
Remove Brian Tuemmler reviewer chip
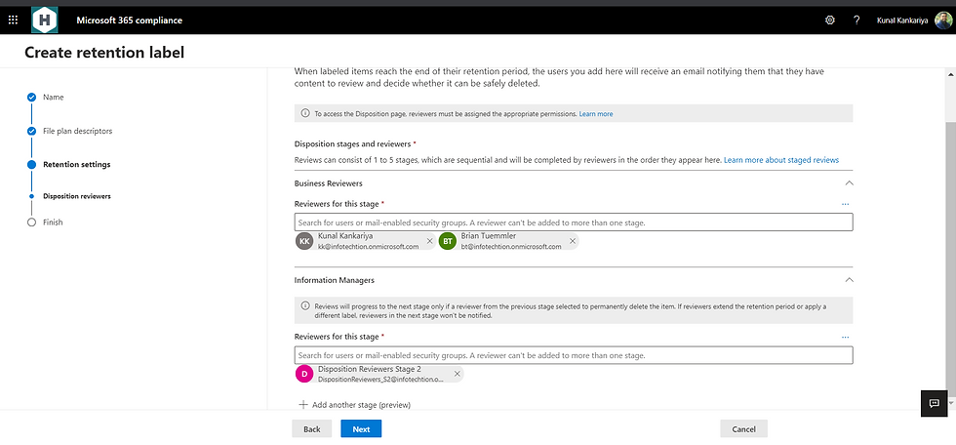pos(572,241)
